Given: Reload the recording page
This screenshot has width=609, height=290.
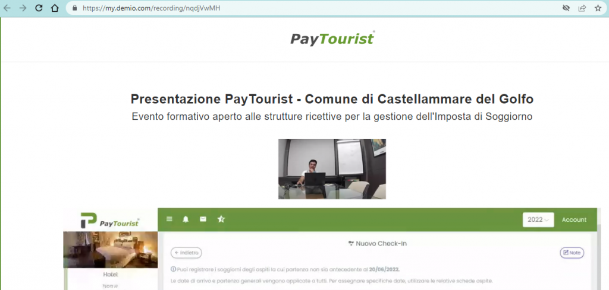Looking at the screenshot, I should 39,8.
